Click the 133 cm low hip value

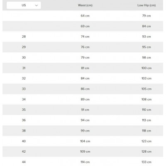[146, 162]
